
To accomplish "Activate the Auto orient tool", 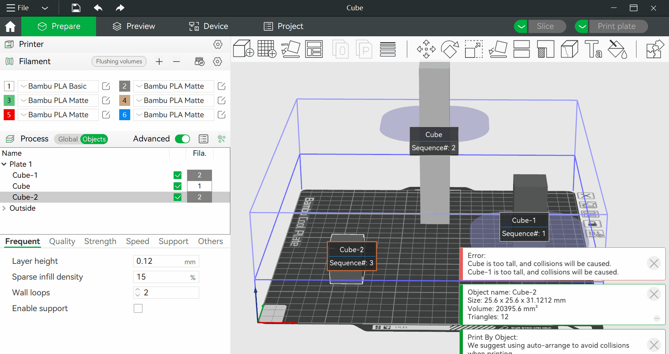I will point(290,49).
